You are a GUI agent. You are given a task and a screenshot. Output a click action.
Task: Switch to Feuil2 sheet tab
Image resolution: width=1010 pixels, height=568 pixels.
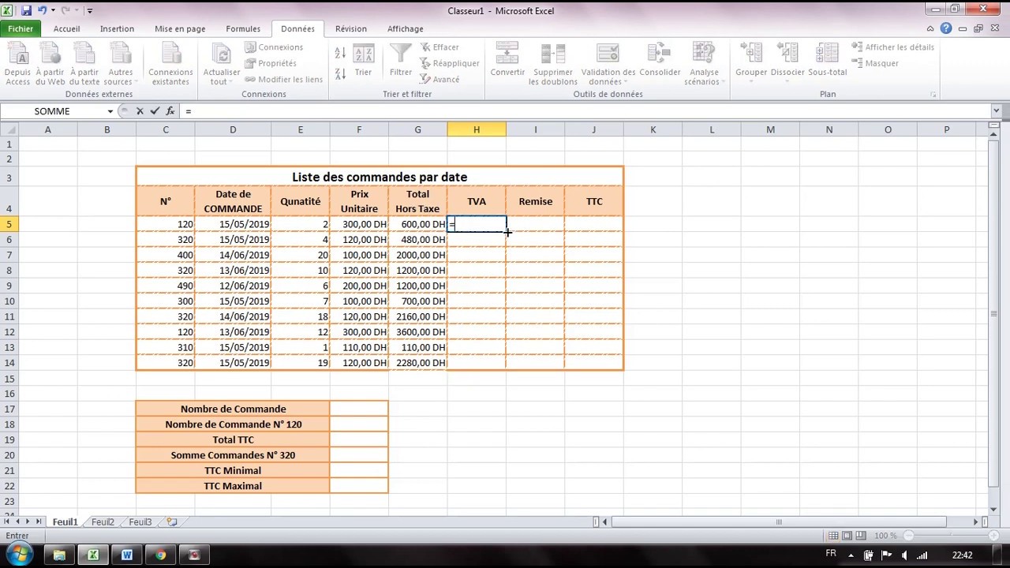(103, 522)
